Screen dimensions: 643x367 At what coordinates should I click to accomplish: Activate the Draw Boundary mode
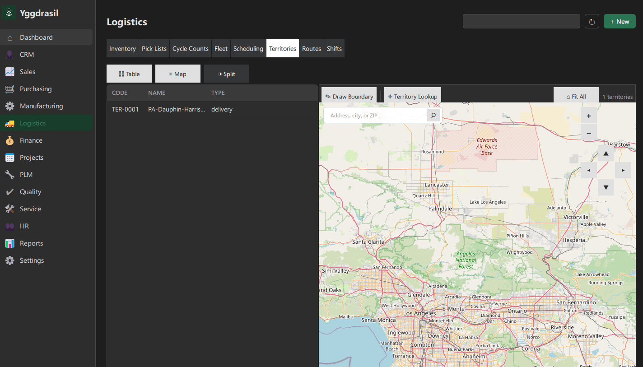[x=349, y=96]
